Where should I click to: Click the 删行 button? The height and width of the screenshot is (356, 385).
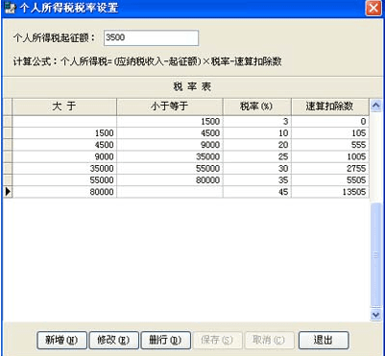click(x=166, y=340)
